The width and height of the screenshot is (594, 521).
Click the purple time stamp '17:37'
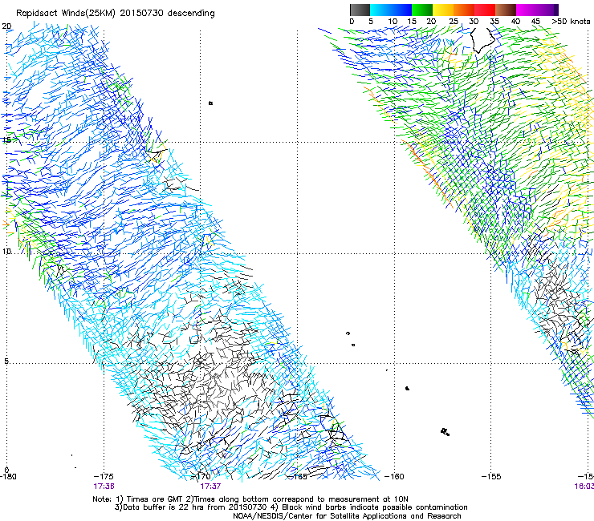[x=210, y=487]
